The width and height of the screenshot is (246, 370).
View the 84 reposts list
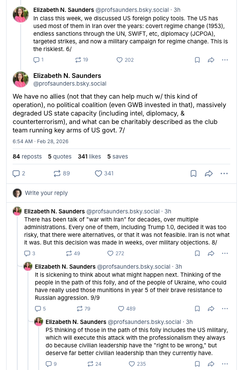tap(27, 157)
